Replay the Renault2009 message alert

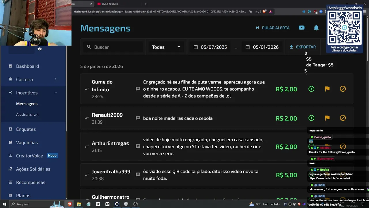pyautogui.click(x=311, y=118)
